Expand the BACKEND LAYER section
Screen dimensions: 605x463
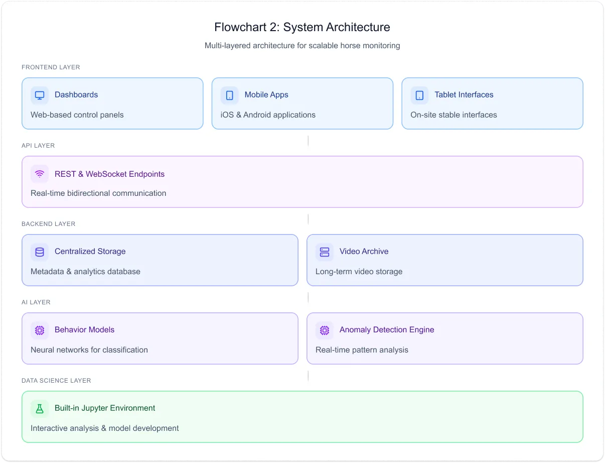pyautogui.click(x=48, y=223)
